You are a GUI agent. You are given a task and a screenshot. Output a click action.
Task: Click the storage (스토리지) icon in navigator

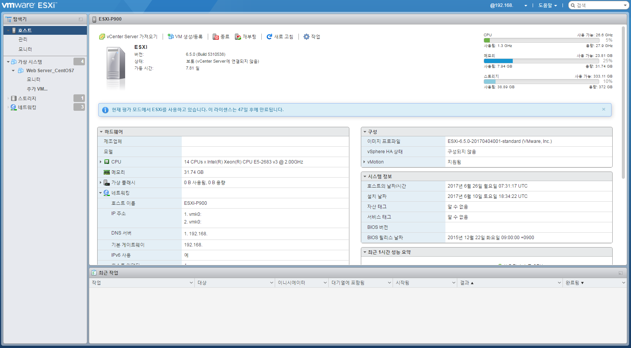(x=14, y=98)
